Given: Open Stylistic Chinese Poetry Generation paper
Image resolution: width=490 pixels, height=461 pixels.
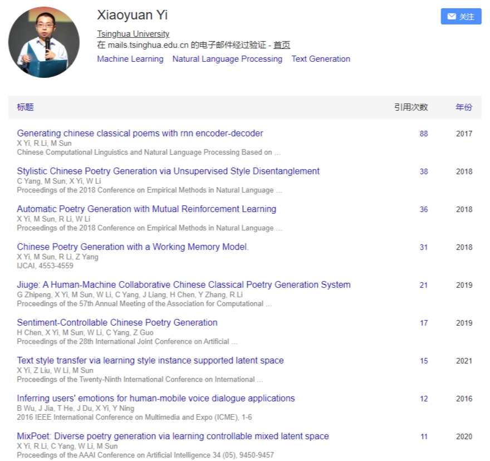Looking at the screenshot, I should click(168, 171).
